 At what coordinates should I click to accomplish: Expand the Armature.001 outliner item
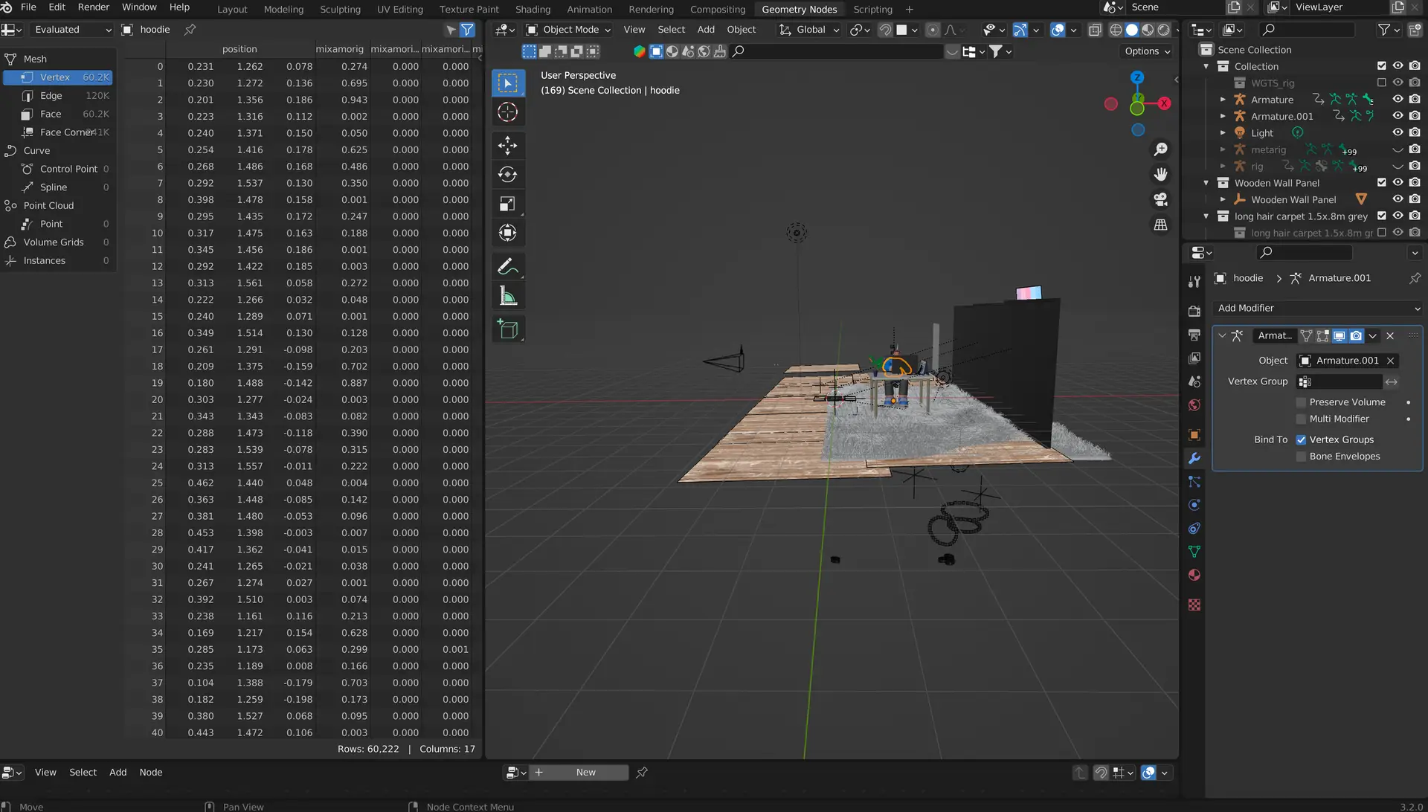[1223, 116]
